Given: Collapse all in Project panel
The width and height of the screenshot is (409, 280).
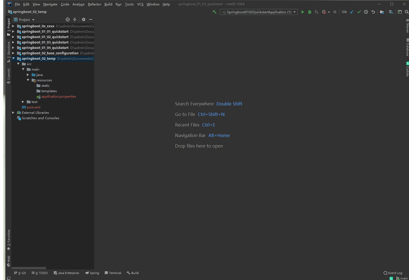Looking at the screenshot, I should tap(75, 19).
